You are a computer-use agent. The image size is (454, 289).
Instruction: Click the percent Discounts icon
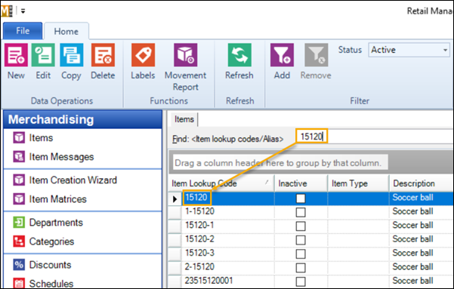click(x=19, y=264)
